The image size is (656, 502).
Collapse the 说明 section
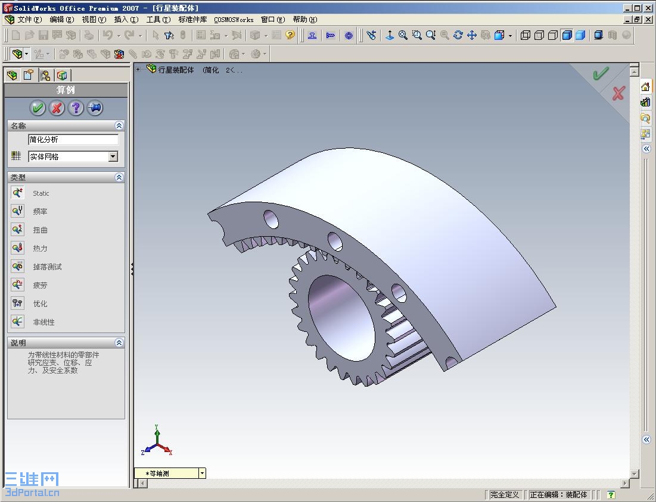(119, 343)
